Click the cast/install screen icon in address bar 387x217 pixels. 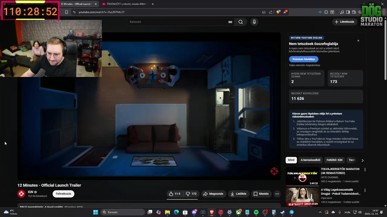(x=264, y=12)
